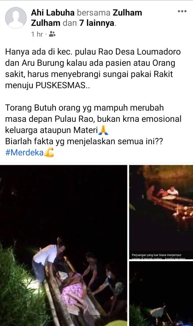Click the praying hands emoji after Materi

click(x=103, y=130)
